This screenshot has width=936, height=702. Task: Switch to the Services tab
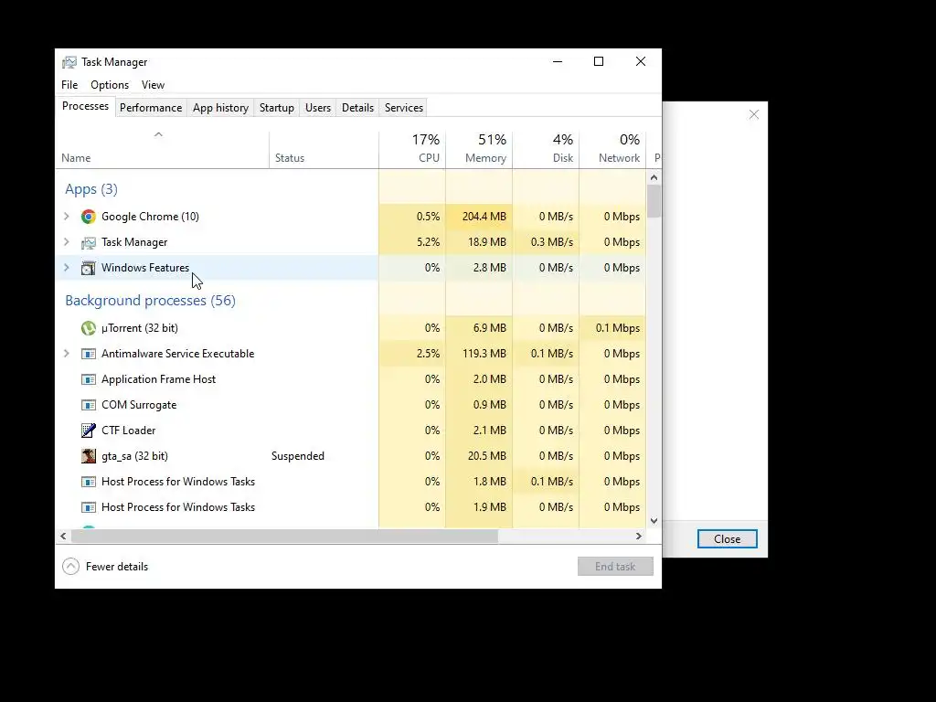(x=403, y=108)
